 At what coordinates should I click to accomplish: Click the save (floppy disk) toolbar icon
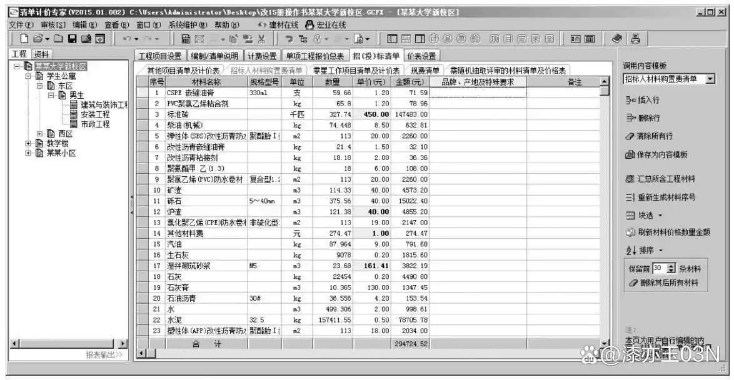pos(73,39)
